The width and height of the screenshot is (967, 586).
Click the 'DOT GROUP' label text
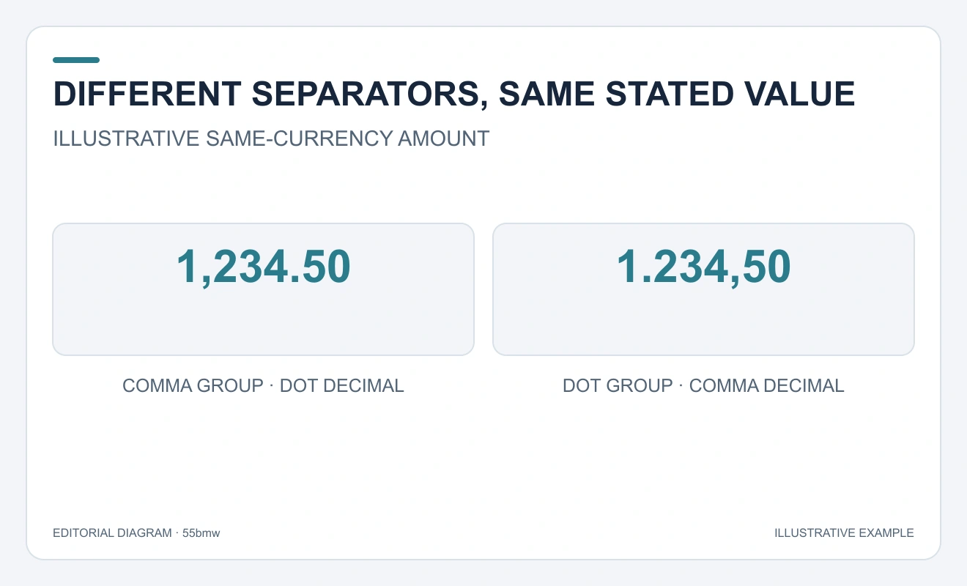point(618,385)
